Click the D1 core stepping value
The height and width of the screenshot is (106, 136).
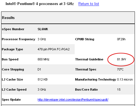[39, 69]
